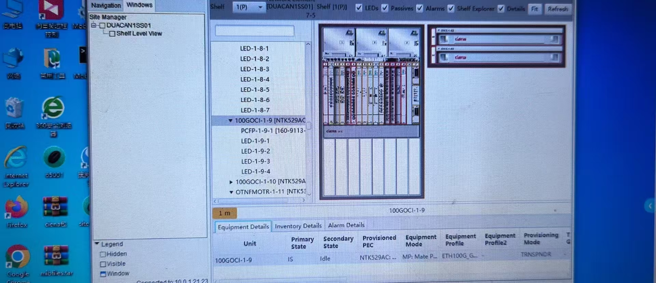Image resolution: width=656 pixels, height=283 pixels.
Task: Click the Primary State column header
Action: pos(302,243)
